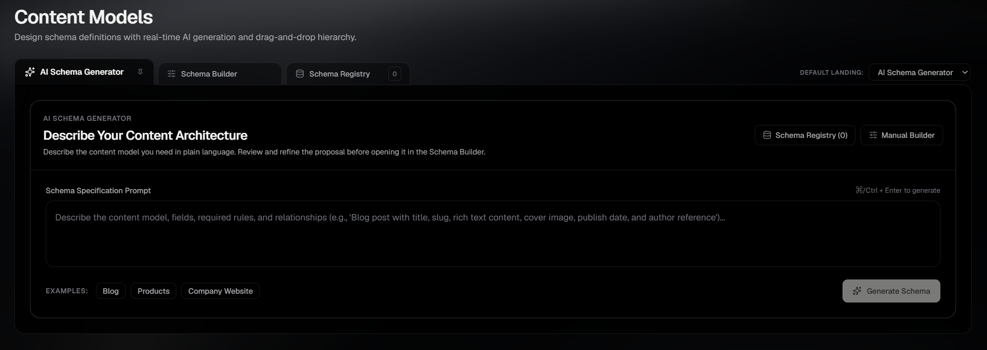The width and height of the screenshot is (987, 350).
Task: Click the Generate Schema button
Action: pos(891,291)
